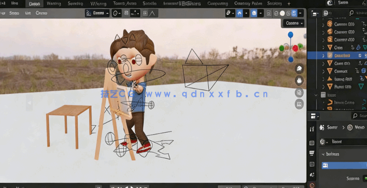The height and width of the screenshot is (188, 367).
Task: Toggle the camera view navigation button
Action: point(299,93)
